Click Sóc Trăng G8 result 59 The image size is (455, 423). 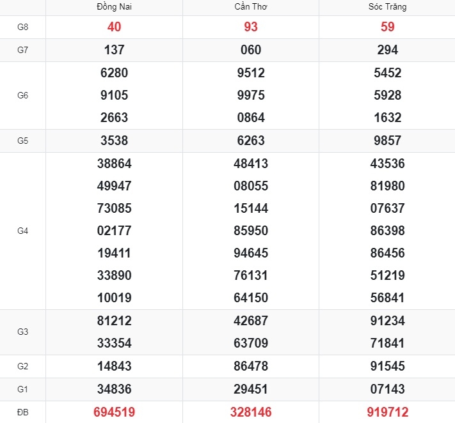coord(387,27)
